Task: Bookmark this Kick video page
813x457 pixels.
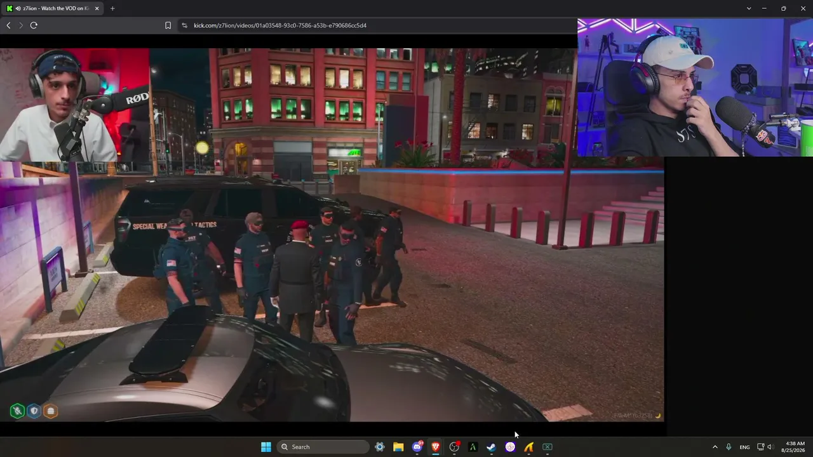Action: [168, 25]
